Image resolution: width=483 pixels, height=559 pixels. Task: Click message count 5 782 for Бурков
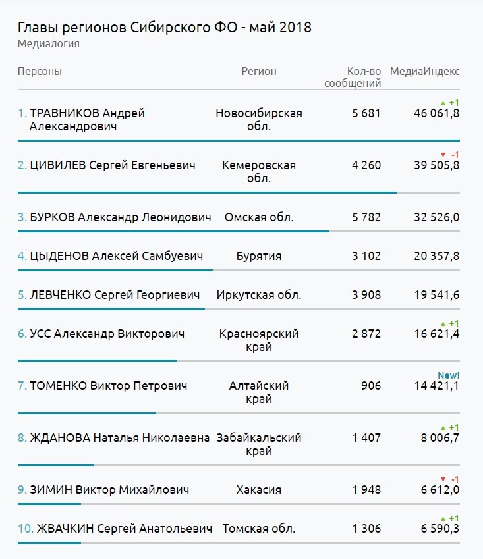click(366, 217)
